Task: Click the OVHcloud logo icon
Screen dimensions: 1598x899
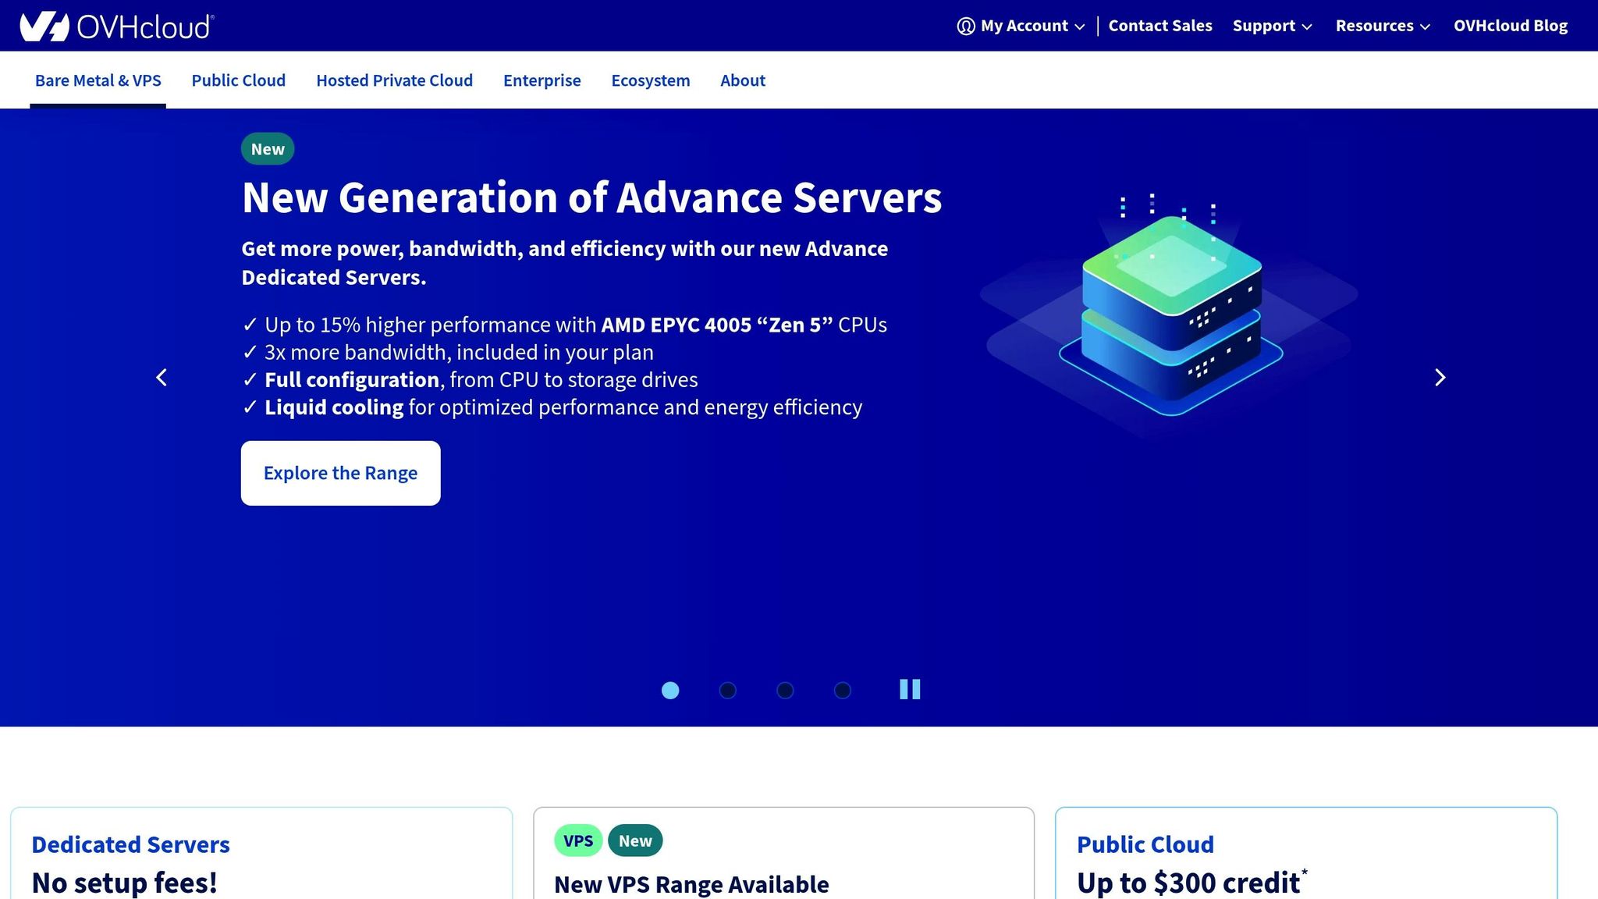Action: 44,25
